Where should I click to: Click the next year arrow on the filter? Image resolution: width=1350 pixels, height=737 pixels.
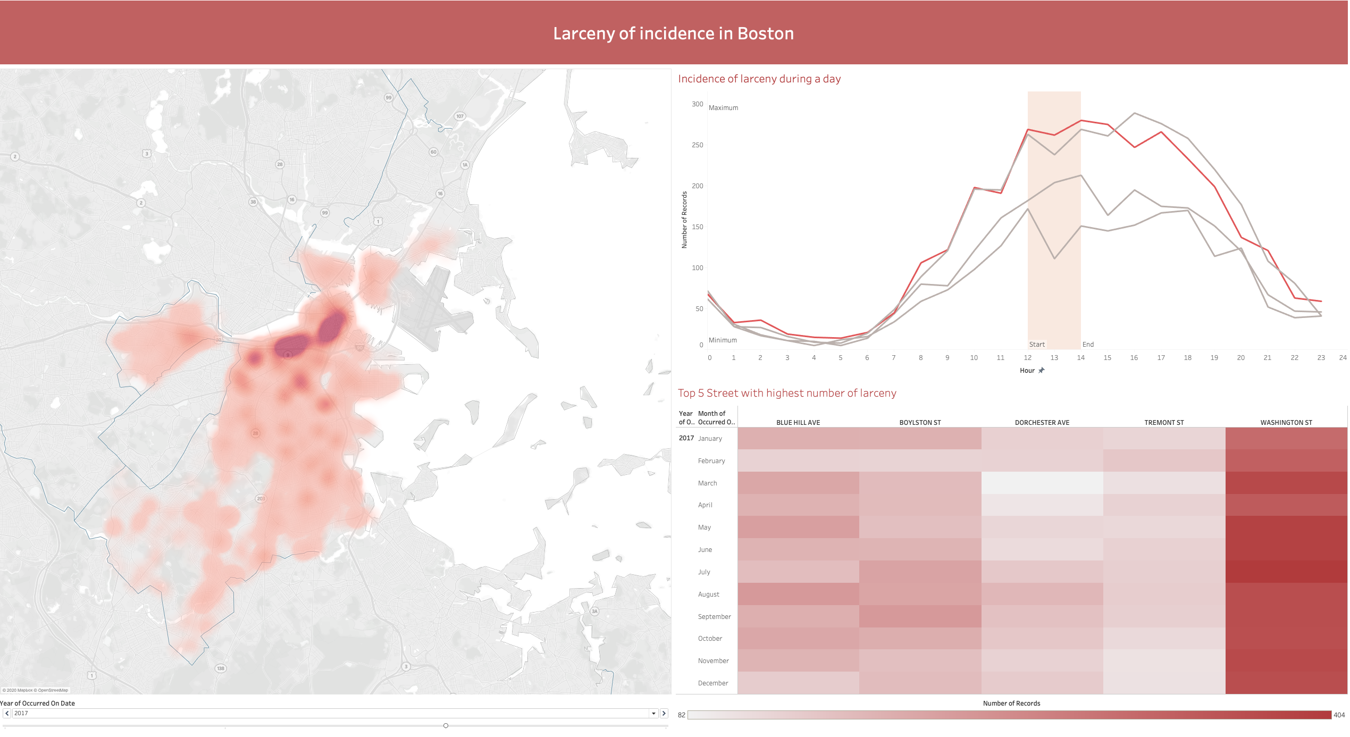(664, 713)
